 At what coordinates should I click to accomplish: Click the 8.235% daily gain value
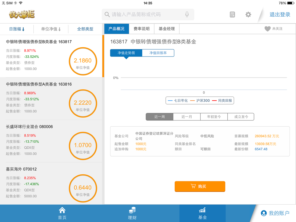pyautogui.click(x=30, y=178)
